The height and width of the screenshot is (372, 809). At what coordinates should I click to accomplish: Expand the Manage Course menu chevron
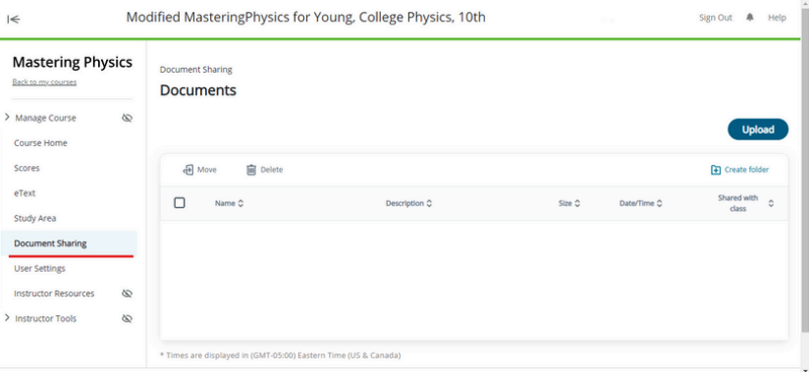[x=7, y=118]
